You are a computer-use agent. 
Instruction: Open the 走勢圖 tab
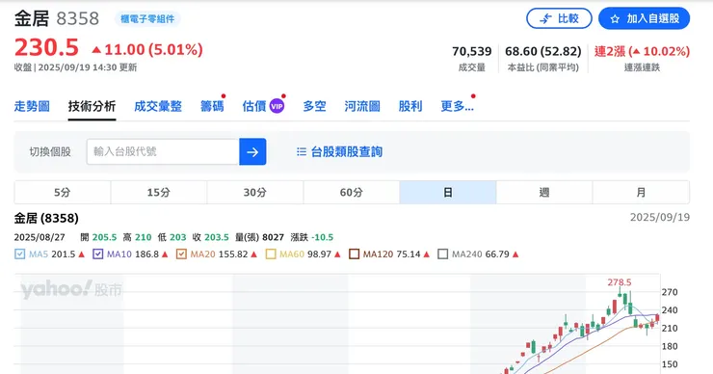click(32, 106)
